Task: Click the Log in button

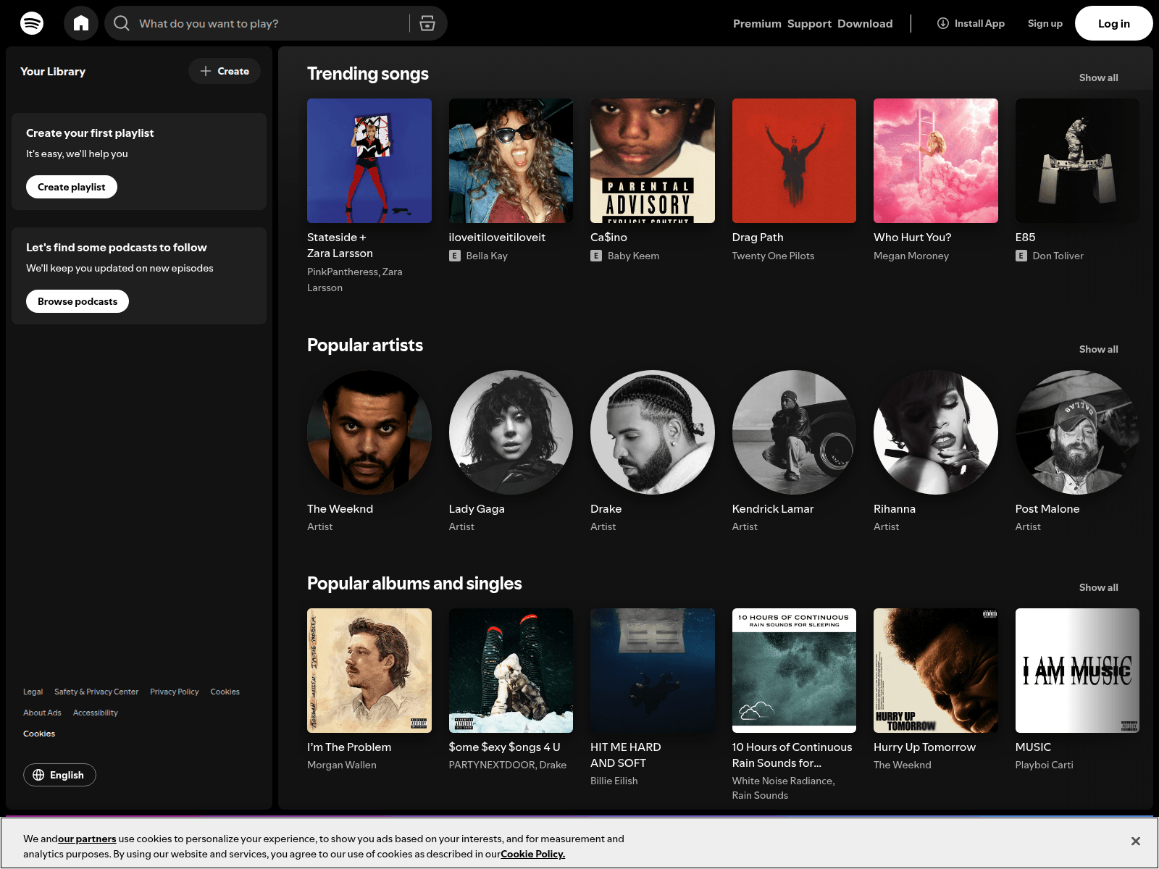Action: [1114, 23]
